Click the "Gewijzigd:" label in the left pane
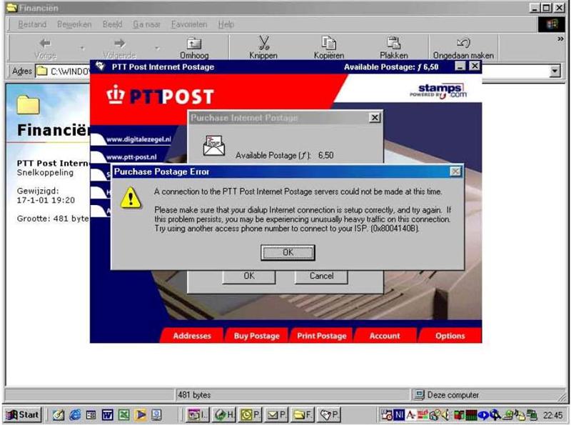 click(x=38, y=191)
